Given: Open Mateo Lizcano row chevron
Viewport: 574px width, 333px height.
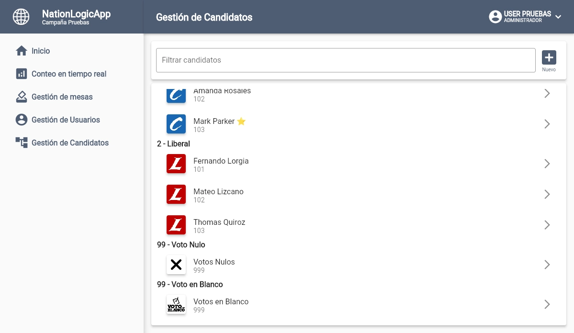Looking at the screenshot, I should 547,194.
